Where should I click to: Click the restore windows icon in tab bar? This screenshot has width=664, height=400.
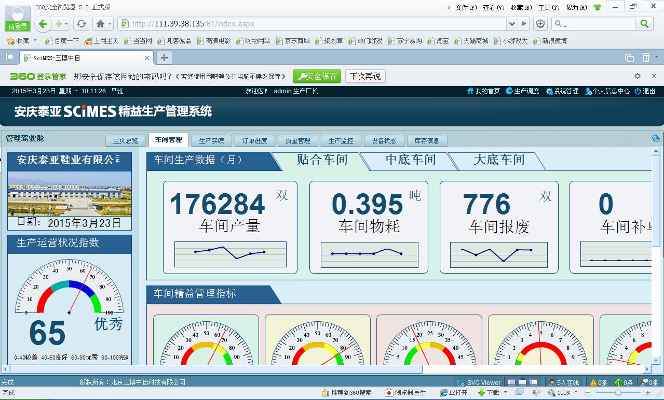[x=629, y=58]
